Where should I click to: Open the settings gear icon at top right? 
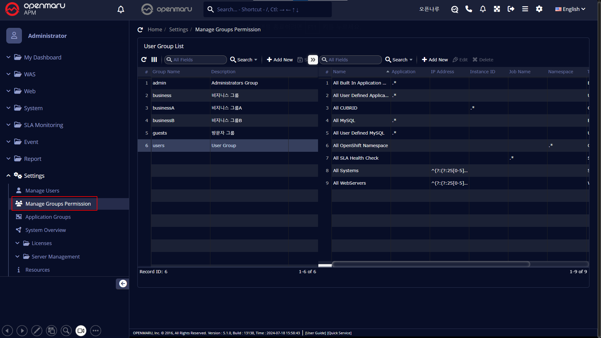[x=539, y=9]
